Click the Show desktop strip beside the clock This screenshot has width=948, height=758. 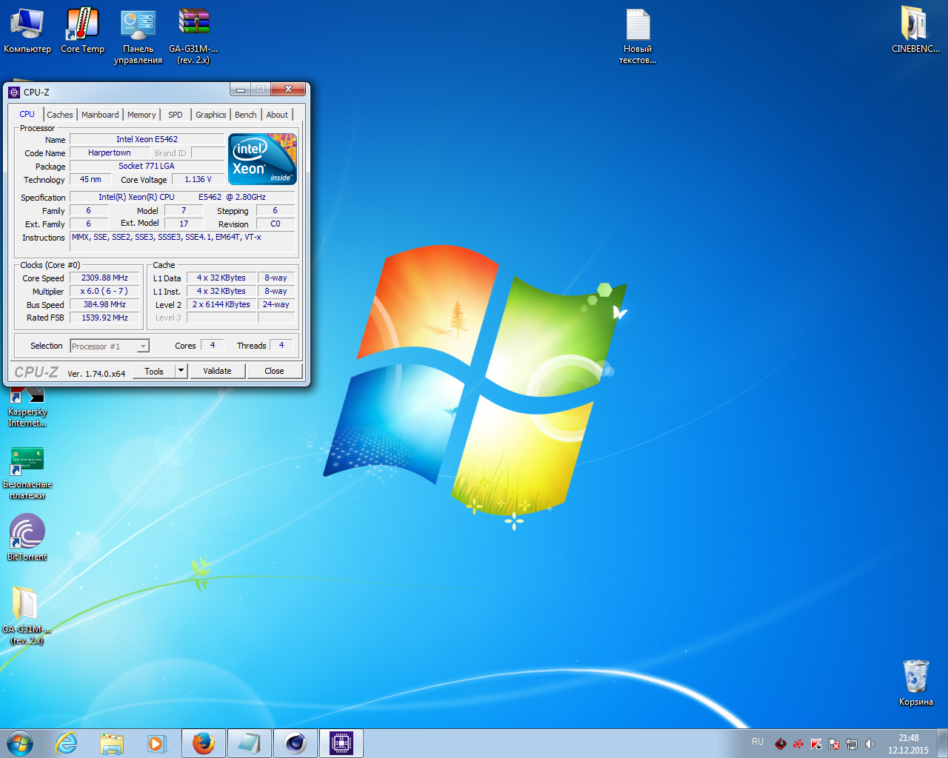(x=943, y=743)
